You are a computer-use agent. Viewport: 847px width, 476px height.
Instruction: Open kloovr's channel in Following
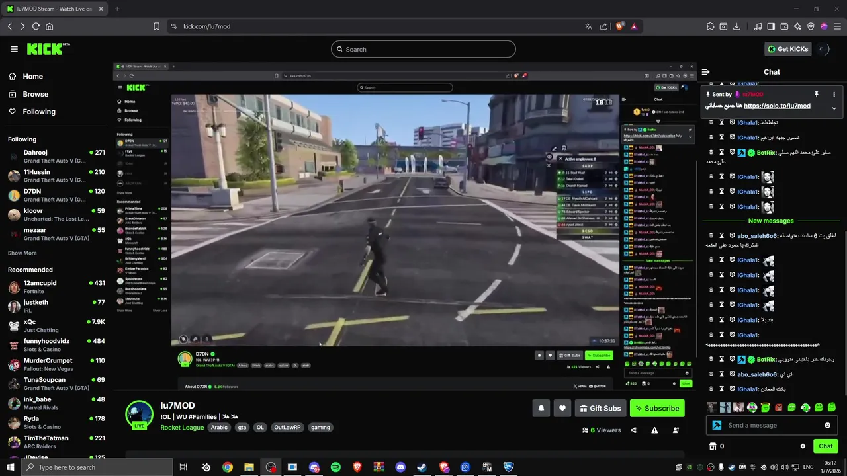click(x=56, y=215)
